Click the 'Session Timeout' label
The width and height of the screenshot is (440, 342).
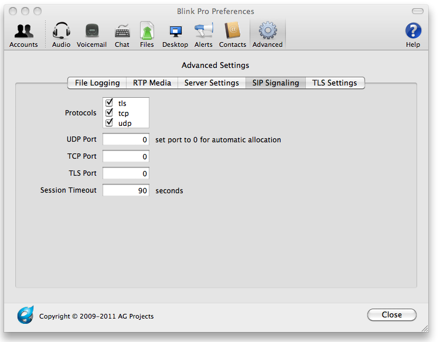pos(68,190)
